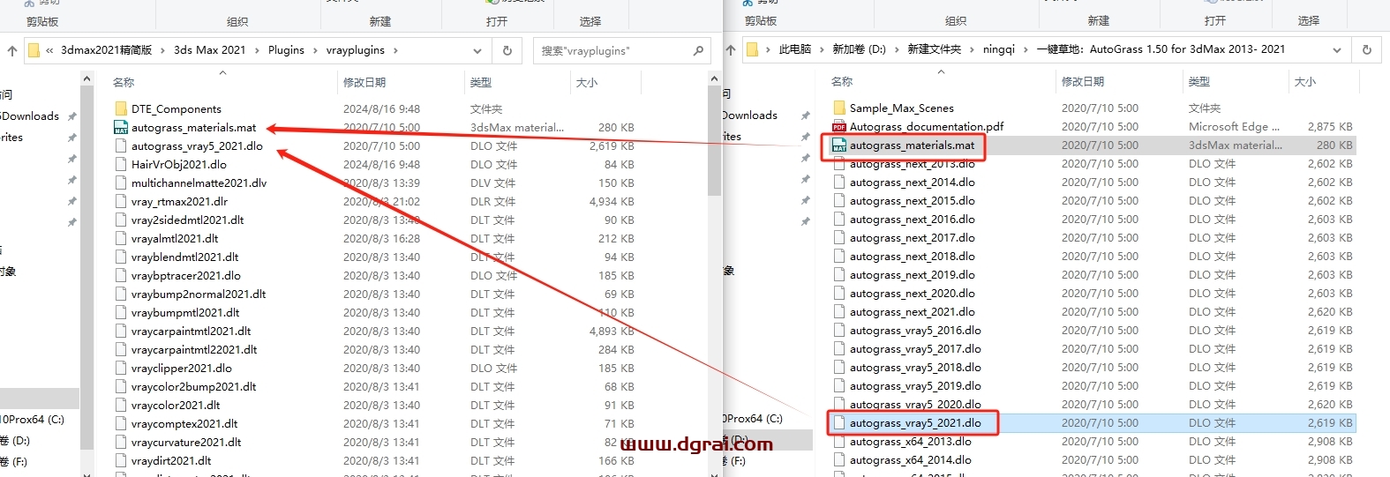
Task: Click 新加卷 (D:) in right breadcrumb
Action: pos(859,49)
